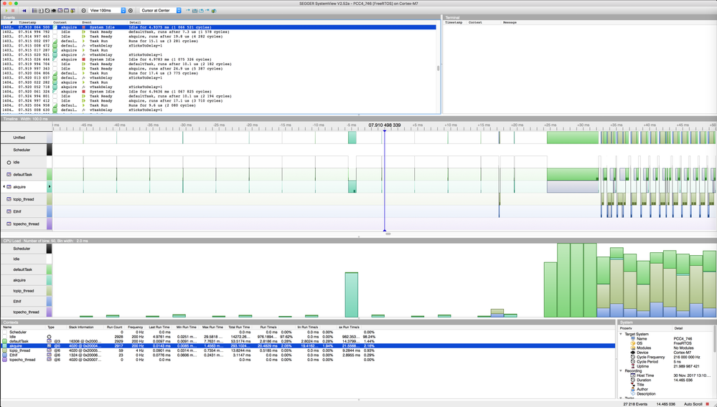Screen dimensions: 717x407
Task: Zoom in timeline with right circle icon
Action: (x=131, y=11)
